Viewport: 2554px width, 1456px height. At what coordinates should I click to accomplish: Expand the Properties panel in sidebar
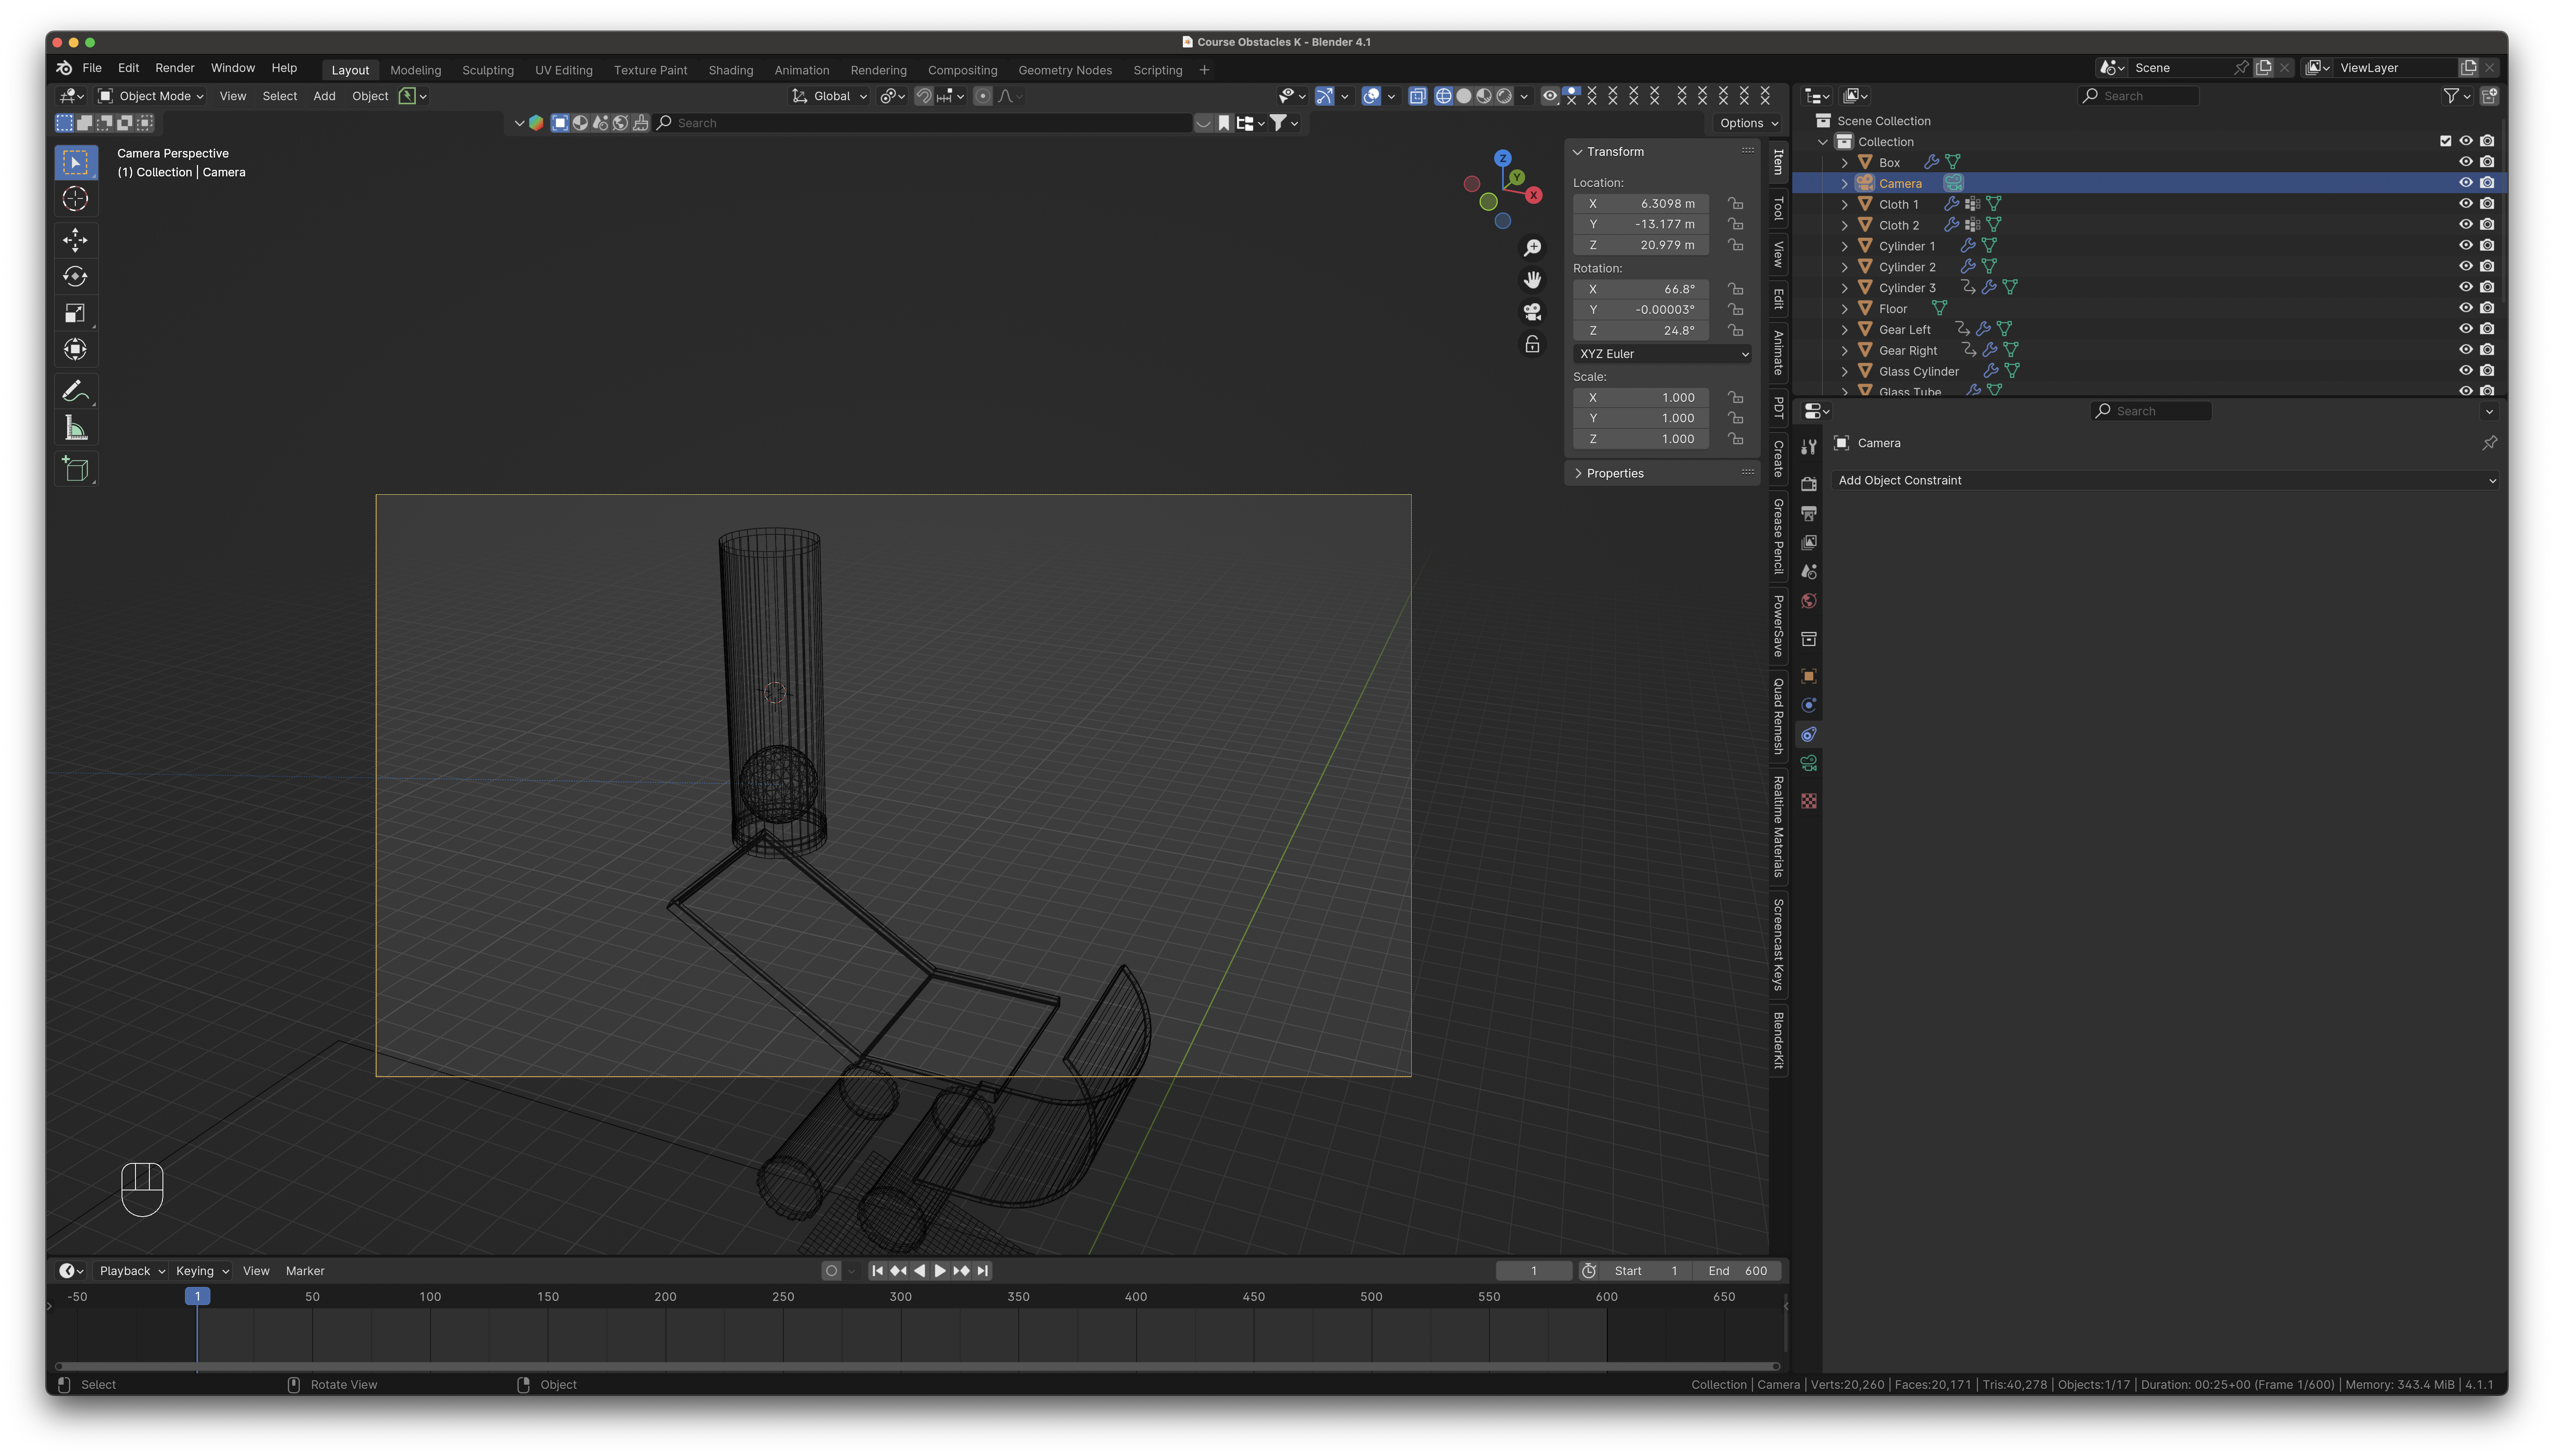pyautogui.click(x=1577, y=474)
